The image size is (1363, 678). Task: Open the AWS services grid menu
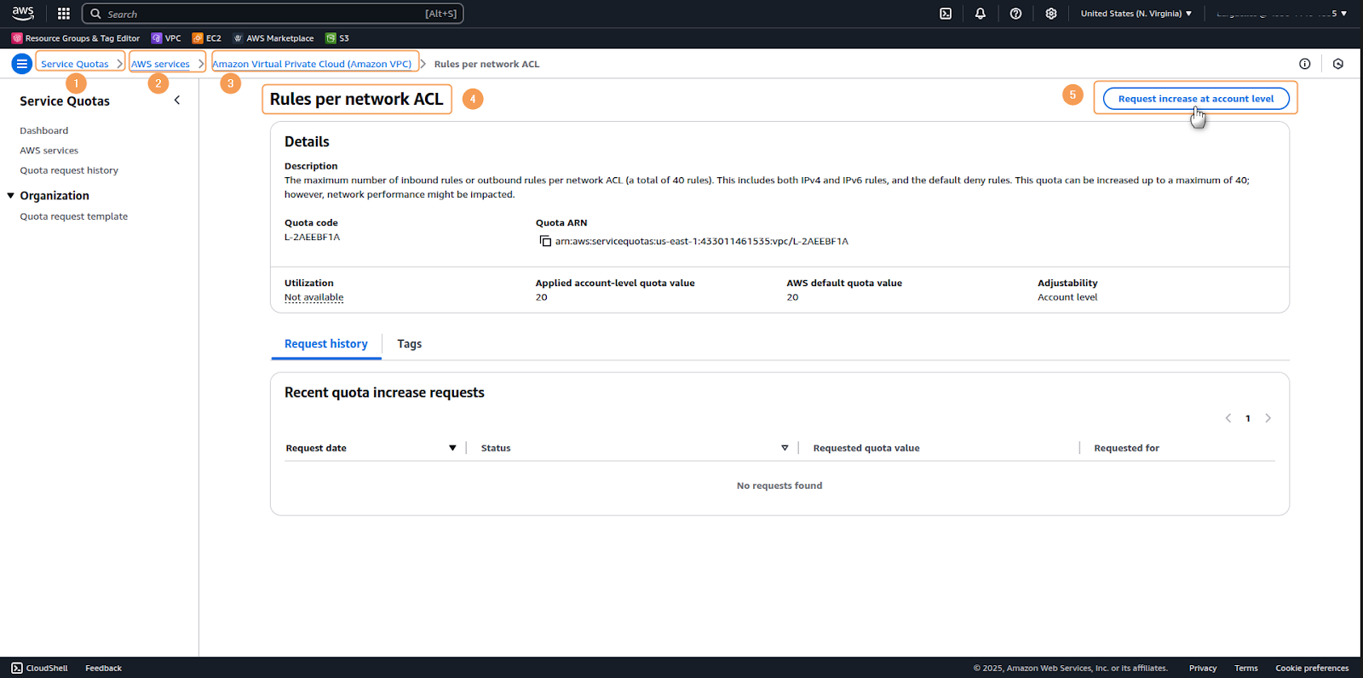[64, 14]
